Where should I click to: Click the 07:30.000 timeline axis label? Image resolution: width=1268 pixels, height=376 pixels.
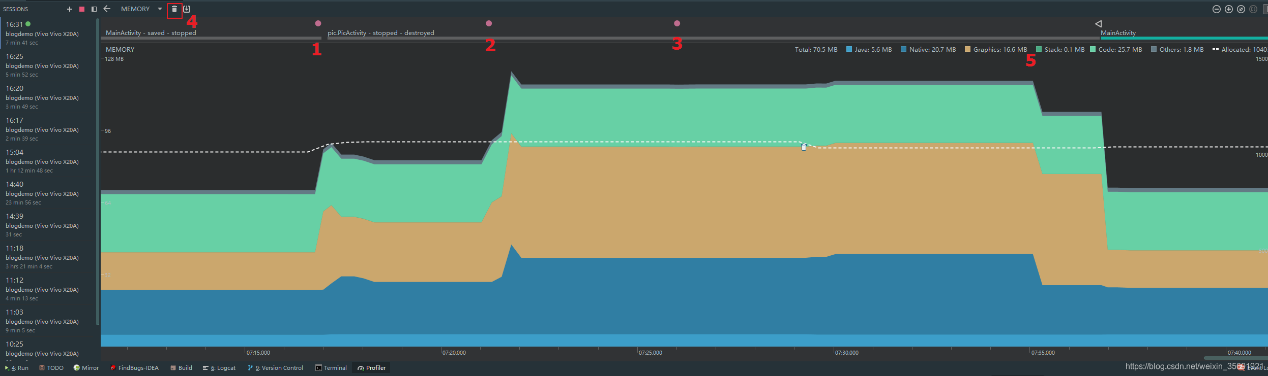tap(847, 353)
